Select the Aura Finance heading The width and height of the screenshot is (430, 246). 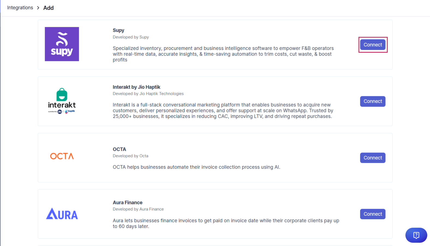coord(128,202)
